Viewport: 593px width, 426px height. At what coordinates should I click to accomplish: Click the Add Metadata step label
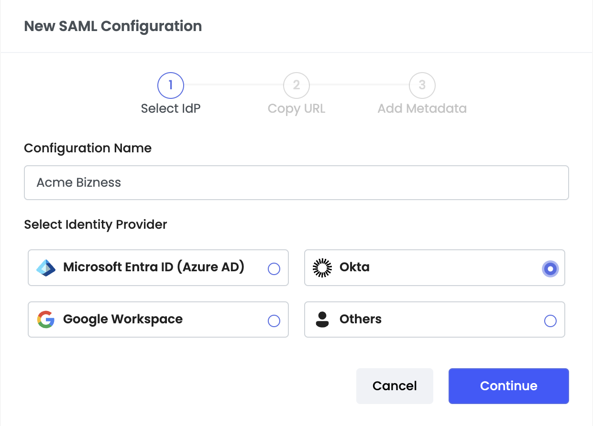pyautogui.click(x=422, y=108)
